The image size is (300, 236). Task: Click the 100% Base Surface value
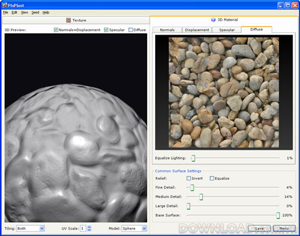click(288, 216)
